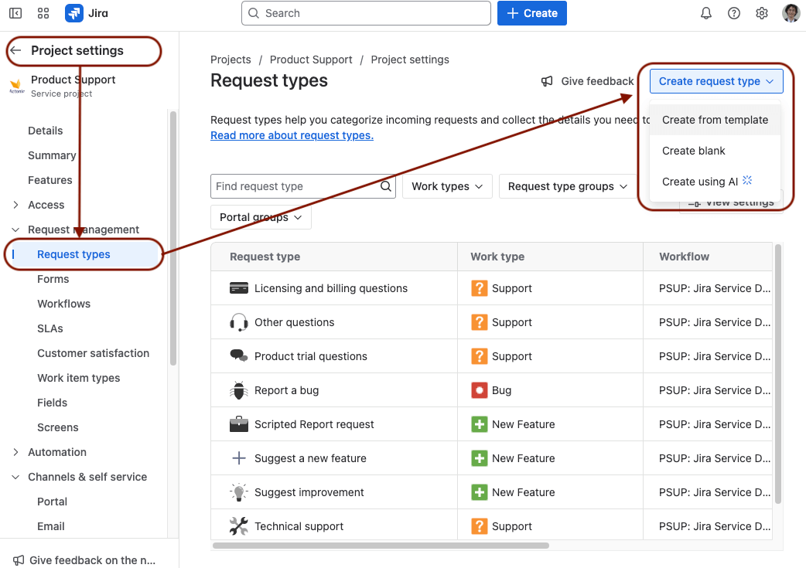Click the table's horizontal scrollbar
The height and width of the screenshot is (568, 806).
381,546
